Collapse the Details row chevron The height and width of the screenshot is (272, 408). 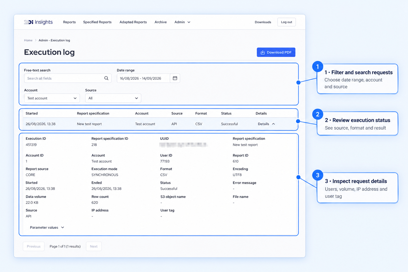(273, 124)
